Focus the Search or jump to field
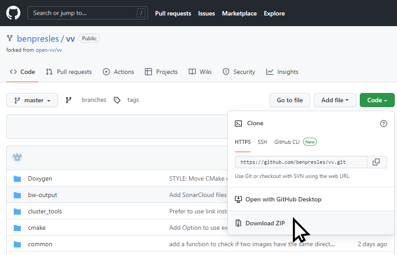The height and width of the screenshot is (255, 397). tap(88, 13)
